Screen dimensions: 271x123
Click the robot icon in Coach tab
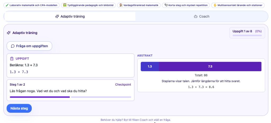click(196, 17)
